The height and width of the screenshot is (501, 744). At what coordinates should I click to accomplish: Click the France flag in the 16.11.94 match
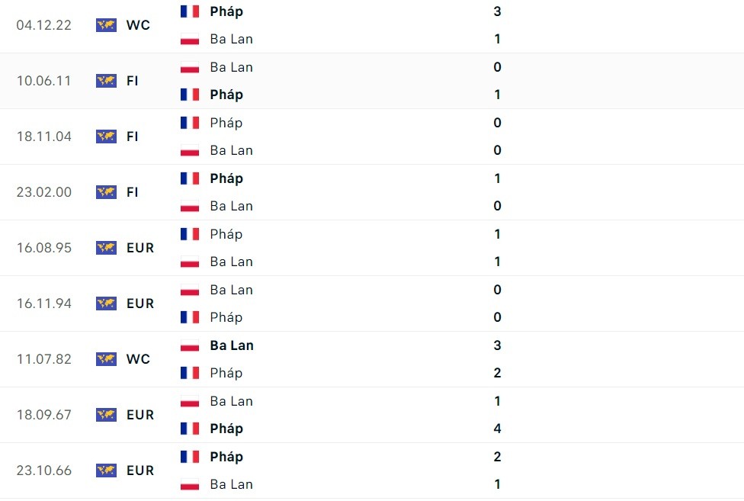click(x=190, y=317)
